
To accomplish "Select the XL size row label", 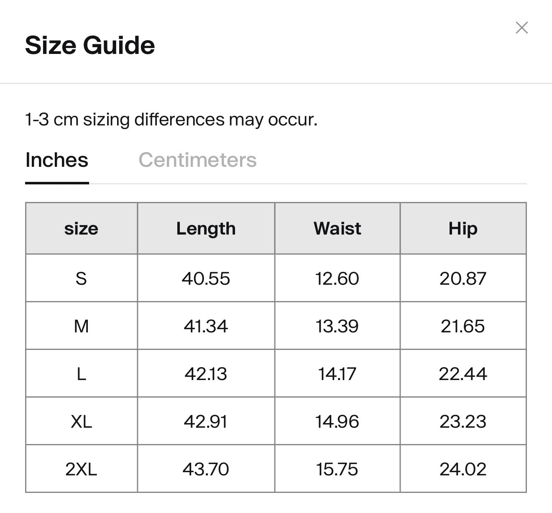I will 81,421.
